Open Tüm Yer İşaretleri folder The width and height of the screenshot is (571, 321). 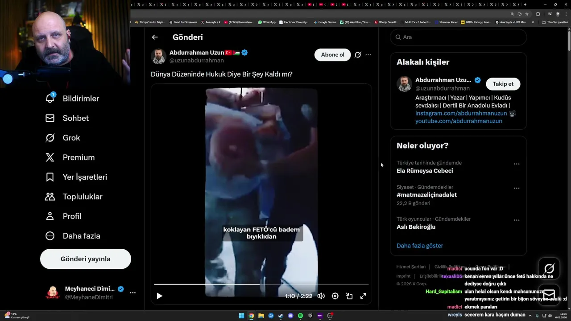point(554,22)
